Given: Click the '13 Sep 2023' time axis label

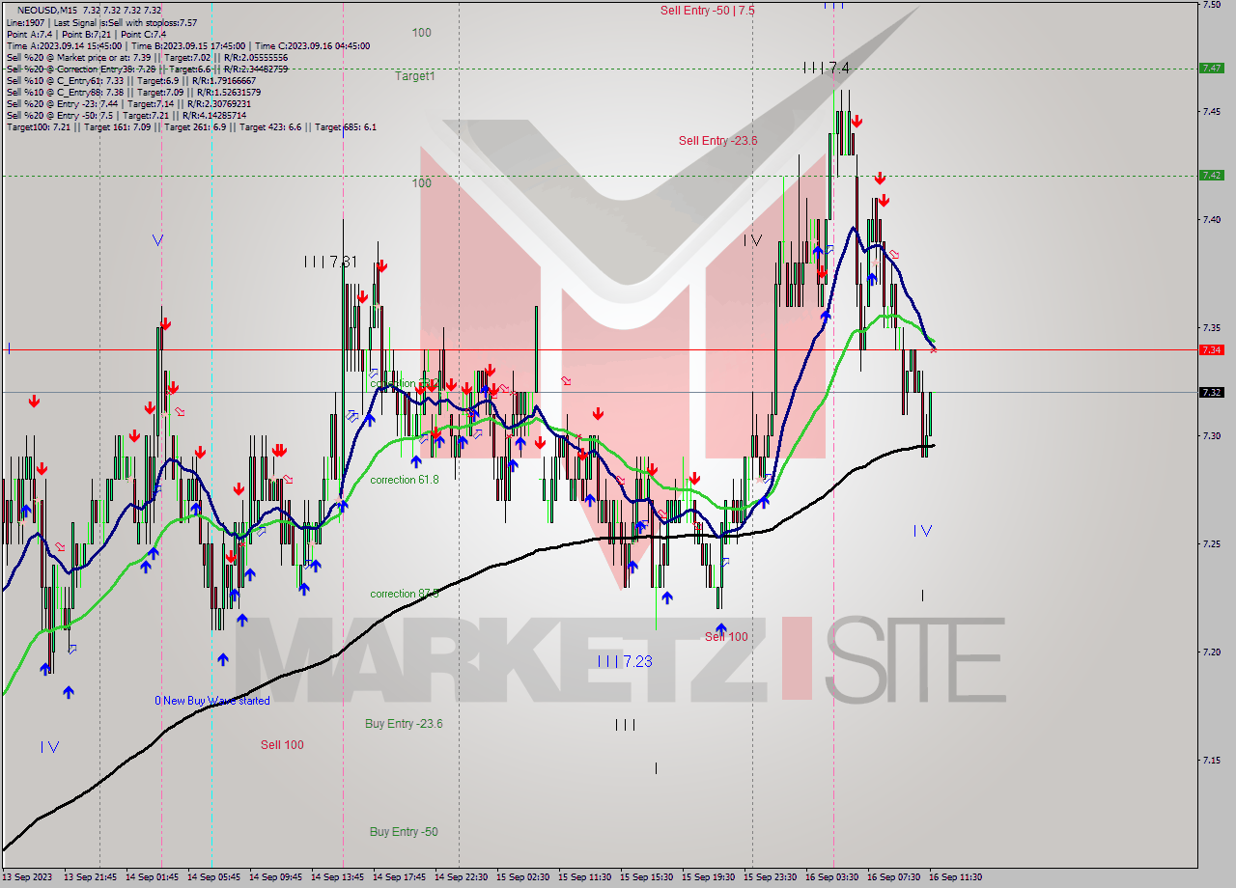Looking at the screenshot, I should pos(26,877).
